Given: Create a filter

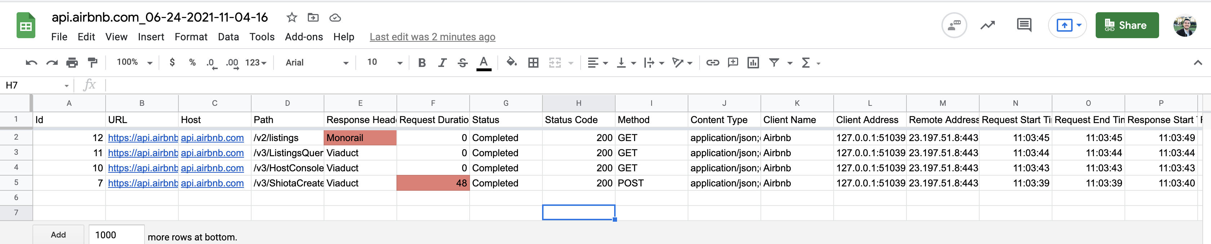Looking at the screenshot, I should 774,62.
